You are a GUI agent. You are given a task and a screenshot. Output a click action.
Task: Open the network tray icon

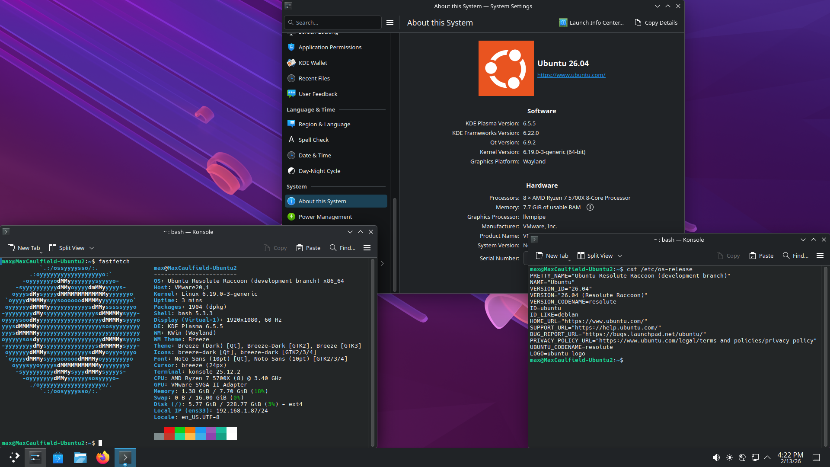tap(755, 457)
